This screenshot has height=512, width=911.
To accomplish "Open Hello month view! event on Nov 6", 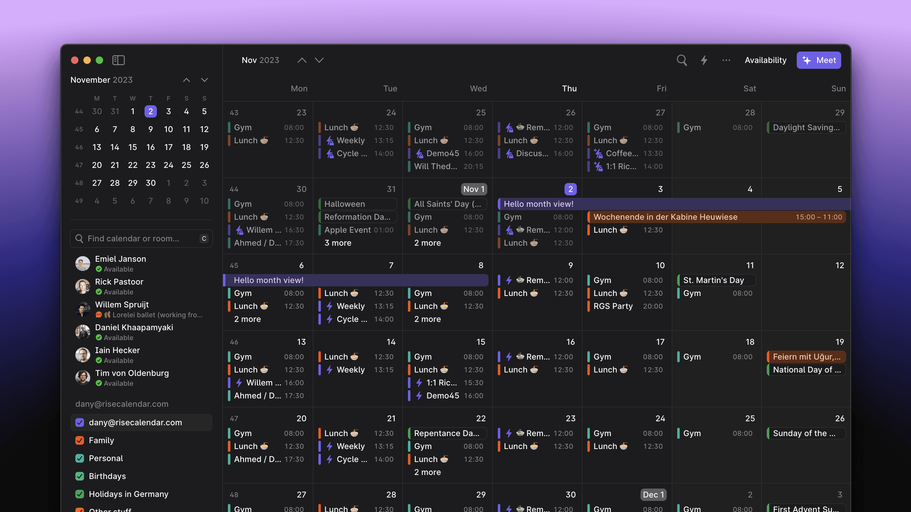I will [x=356, y=280].
